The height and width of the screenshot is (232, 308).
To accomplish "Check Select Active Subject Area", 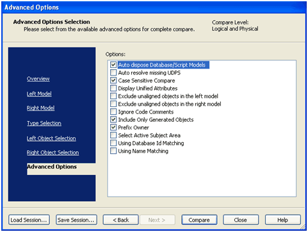I will click(113, 135).
